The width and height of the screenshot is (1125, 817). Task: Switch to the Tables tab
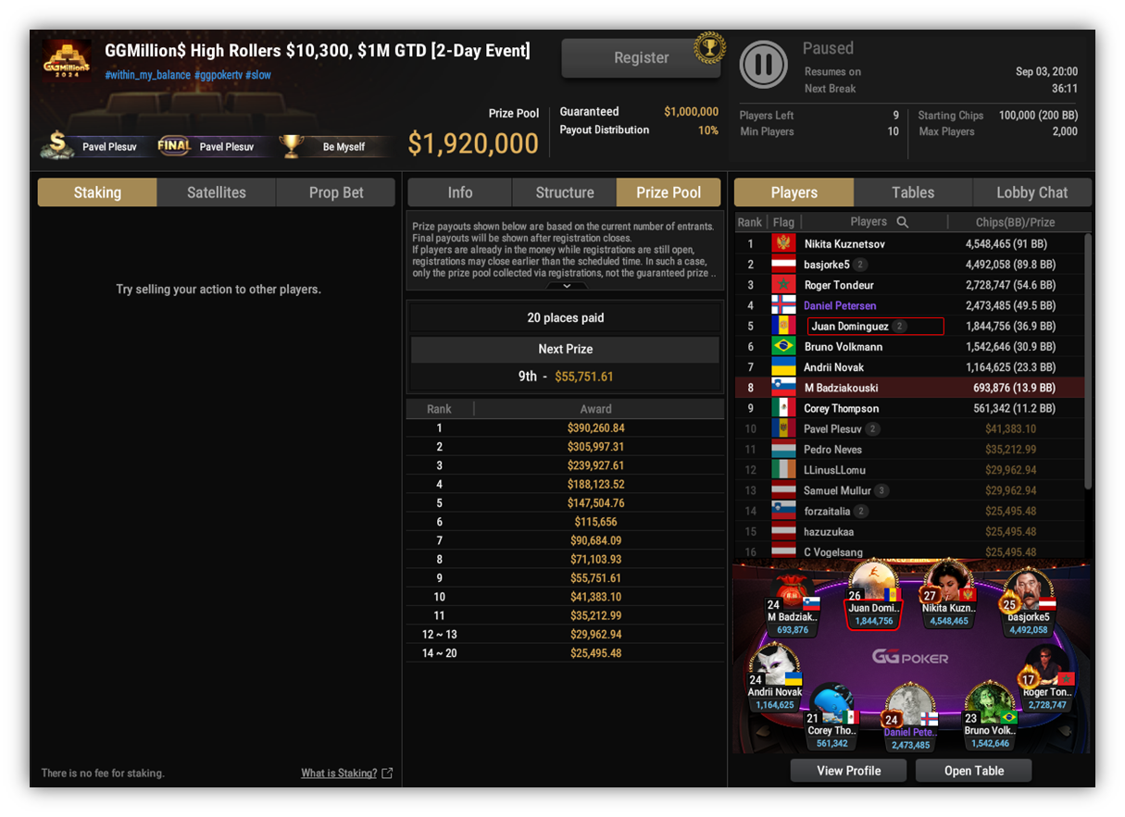tap(913, 192)
